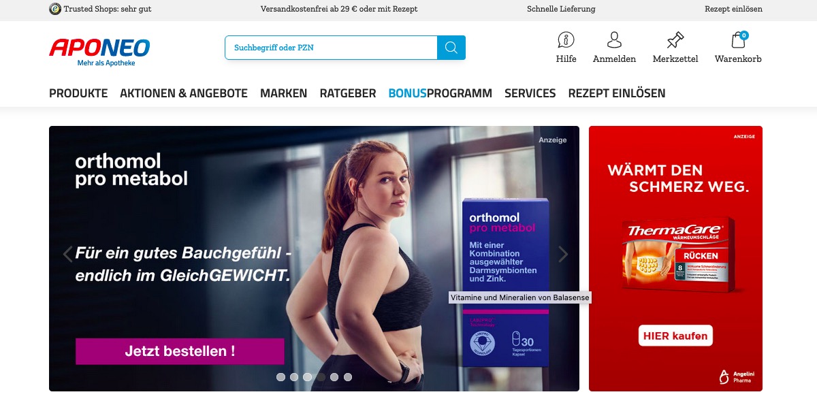817x405 pixels.
Task: Click the Rezept einlösen top link
Action: coord(733,9)
